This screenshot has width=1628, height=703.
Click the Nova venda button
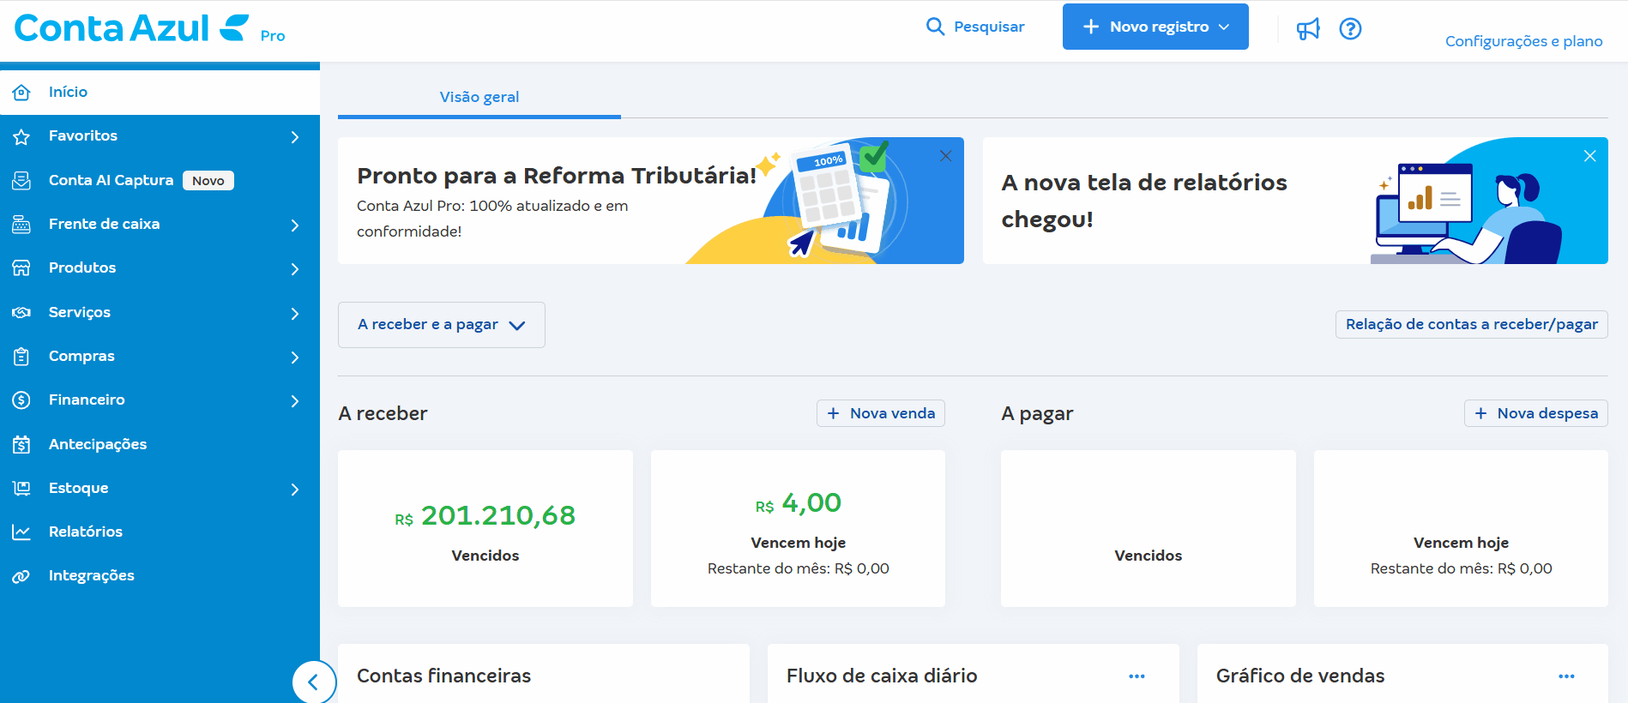point(881,413)
